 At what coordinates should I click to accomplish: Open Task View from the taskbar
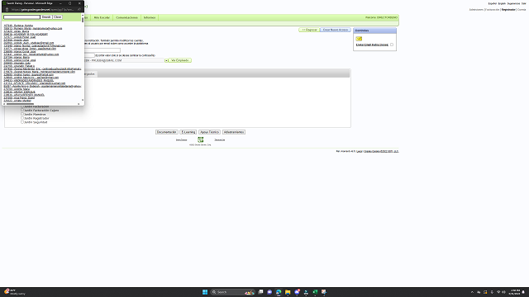(x=260, y=292)
